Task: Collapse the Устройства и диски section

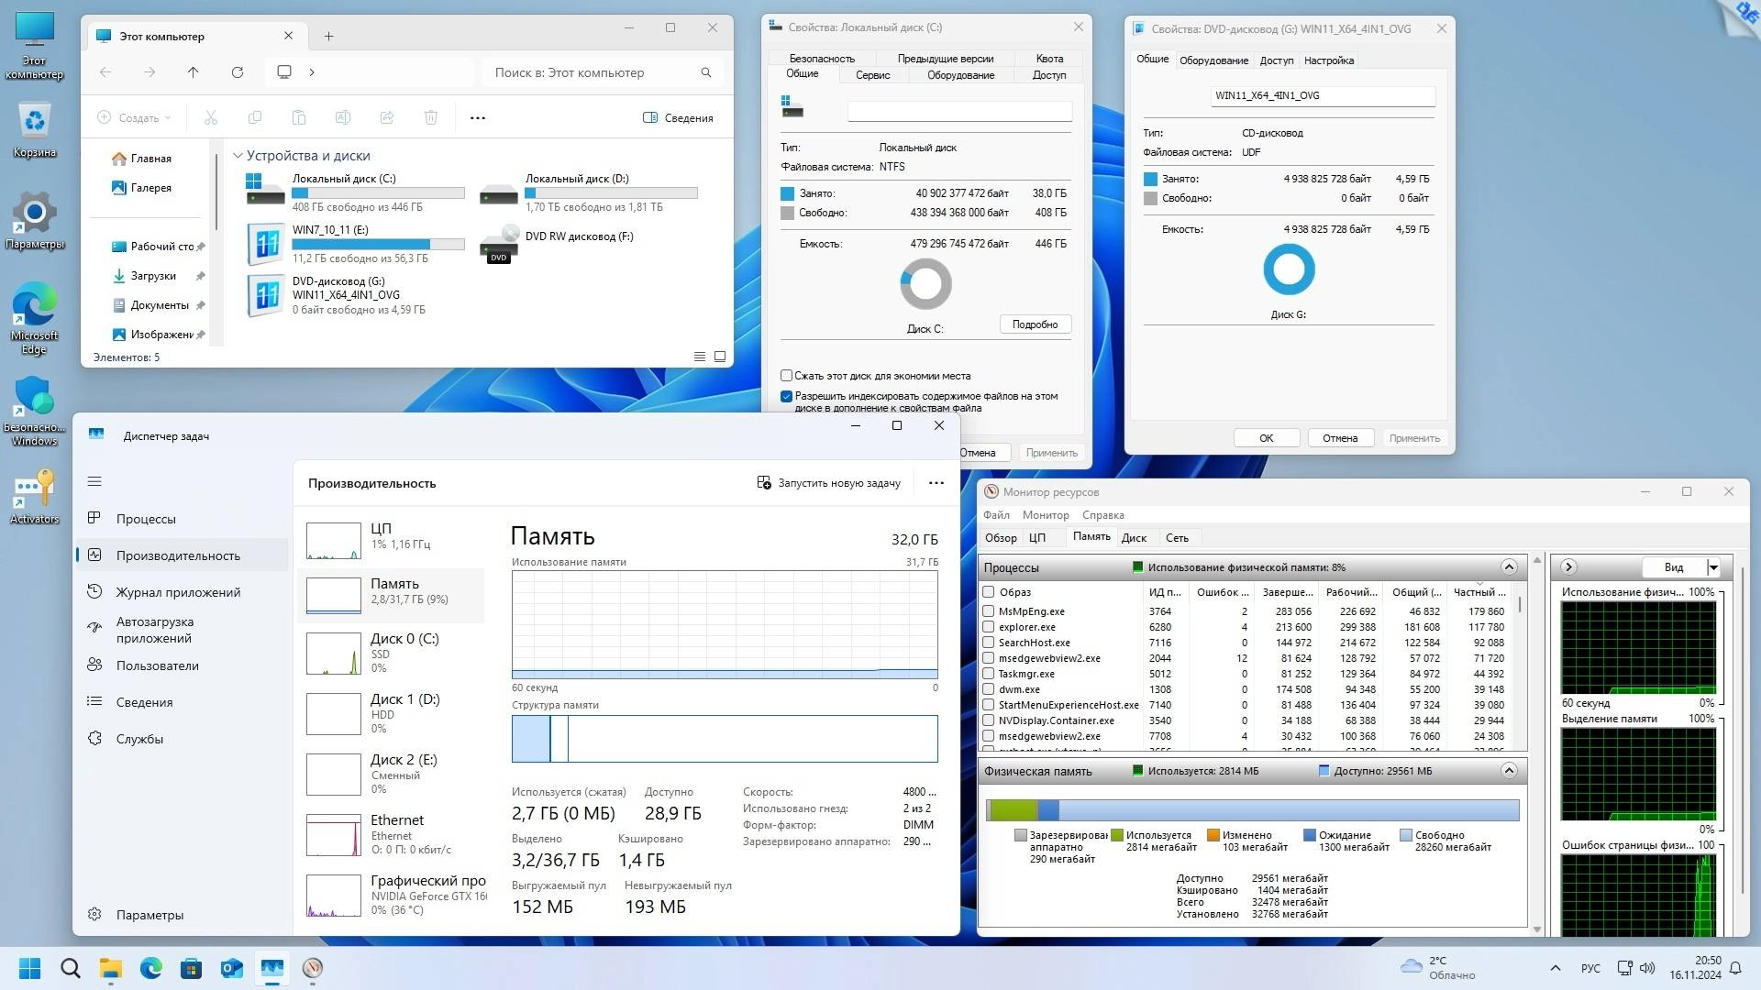Action: [238, 155]
